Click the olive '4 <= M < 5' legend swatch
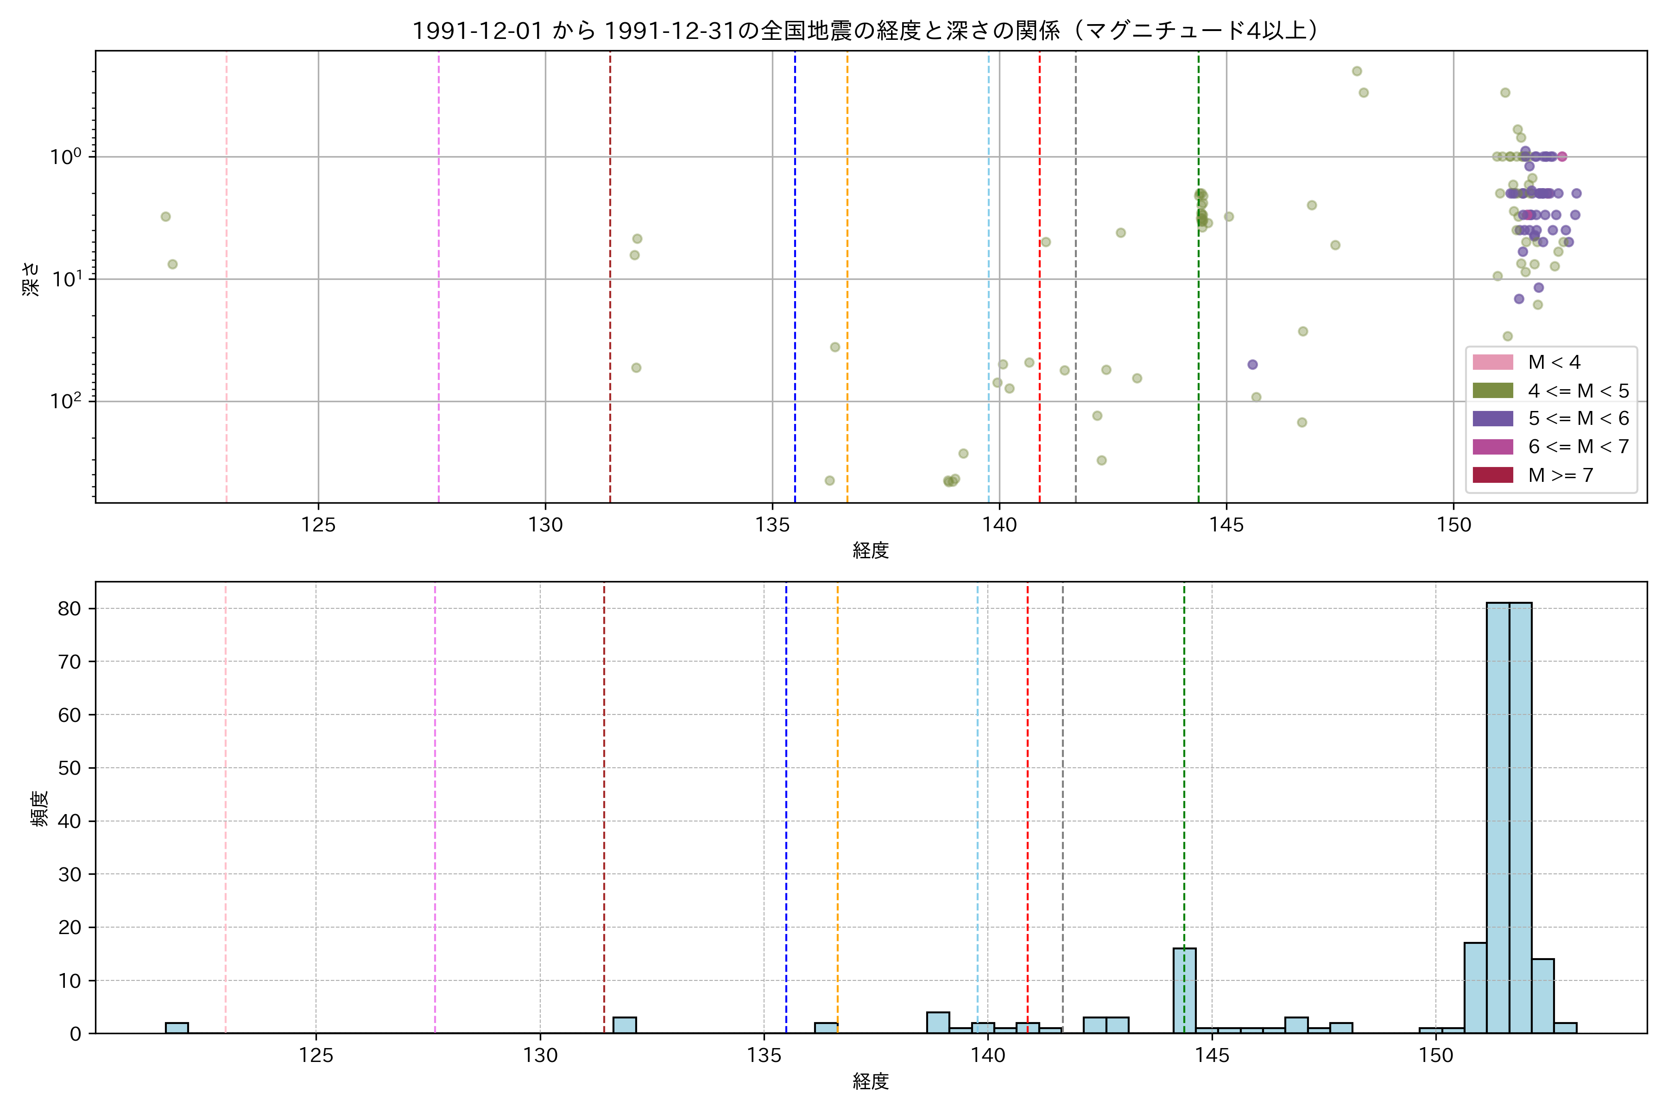The height and width of the screenshot is (1112, 1668). [1492, 391]
